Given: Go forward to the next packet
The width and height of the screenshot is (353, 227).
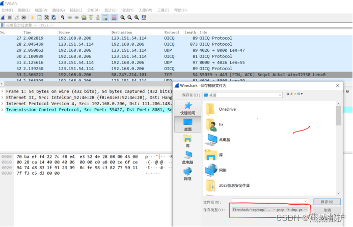Looking at the screenshot, I should pyautogui.click(x=77, y=17).
